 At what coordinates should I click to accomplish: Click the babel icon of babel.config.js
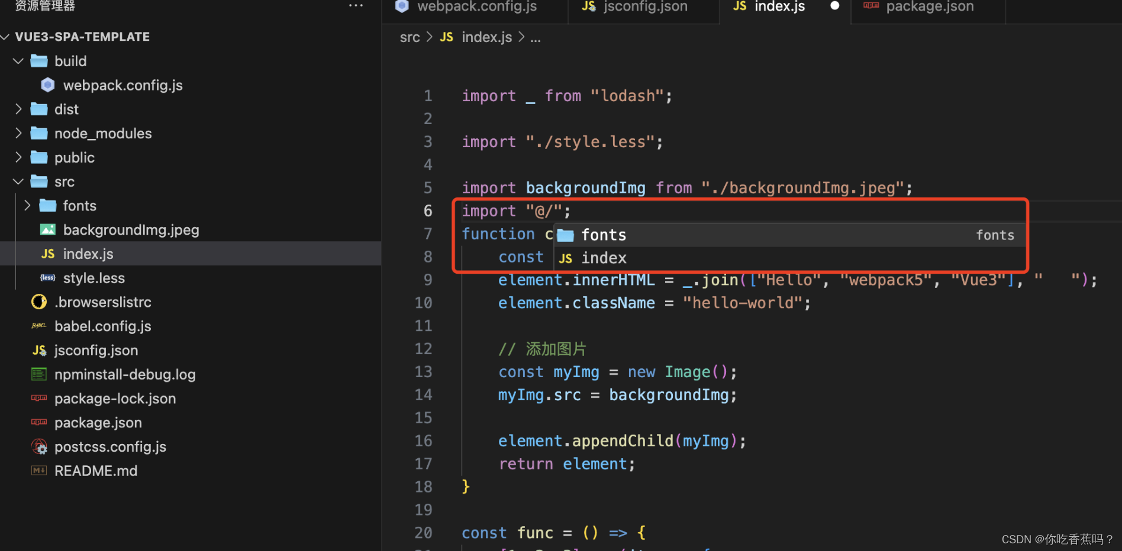tap(39, 326)
